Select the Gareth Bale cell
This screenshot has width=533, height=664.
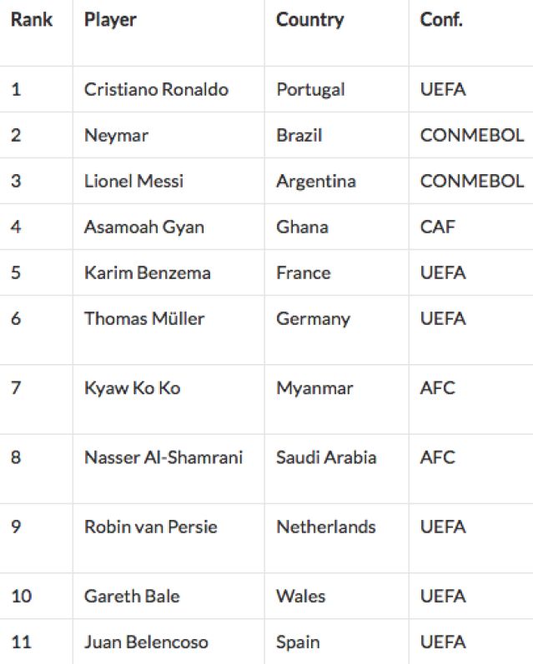point(132,597)
